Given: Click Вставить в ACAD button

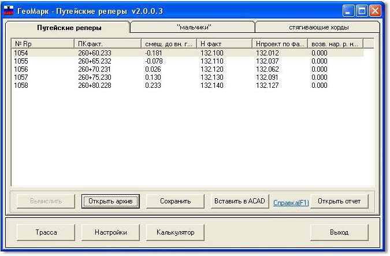Looking at the screenshot, I should 239,201.
